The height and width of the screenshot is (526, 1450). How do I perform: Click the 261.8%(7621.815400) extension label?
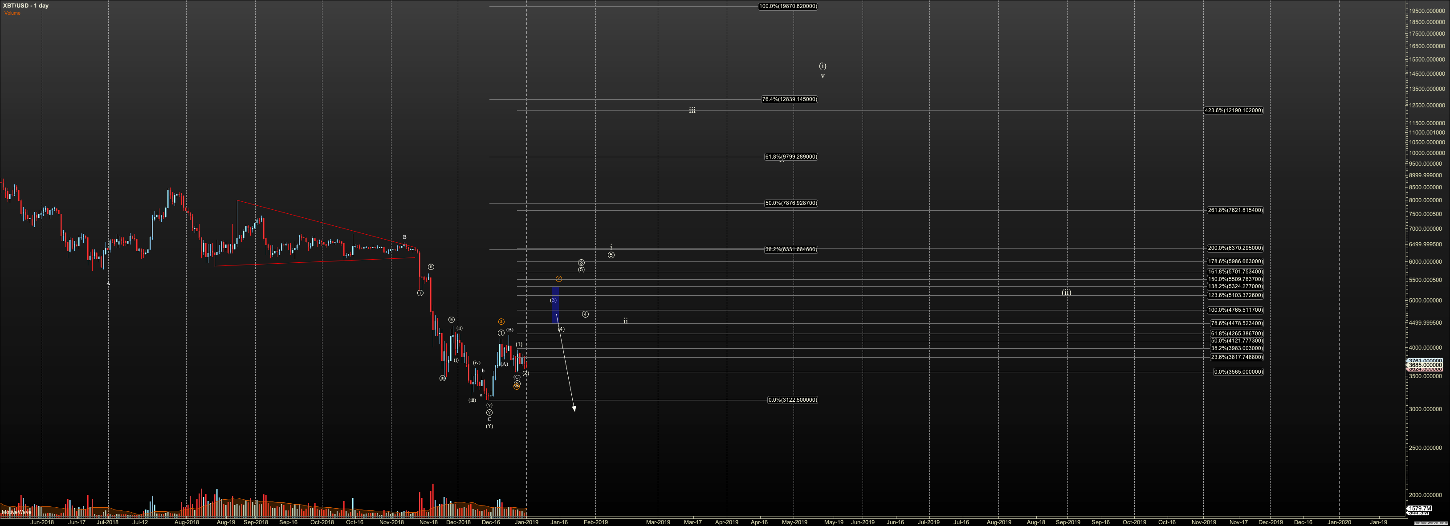(1235, 210)
